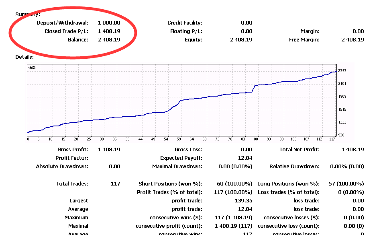Click the "Gross Profit:" label
The width and height of the screenshot is (381, 235).
click(x=73, y=150)
